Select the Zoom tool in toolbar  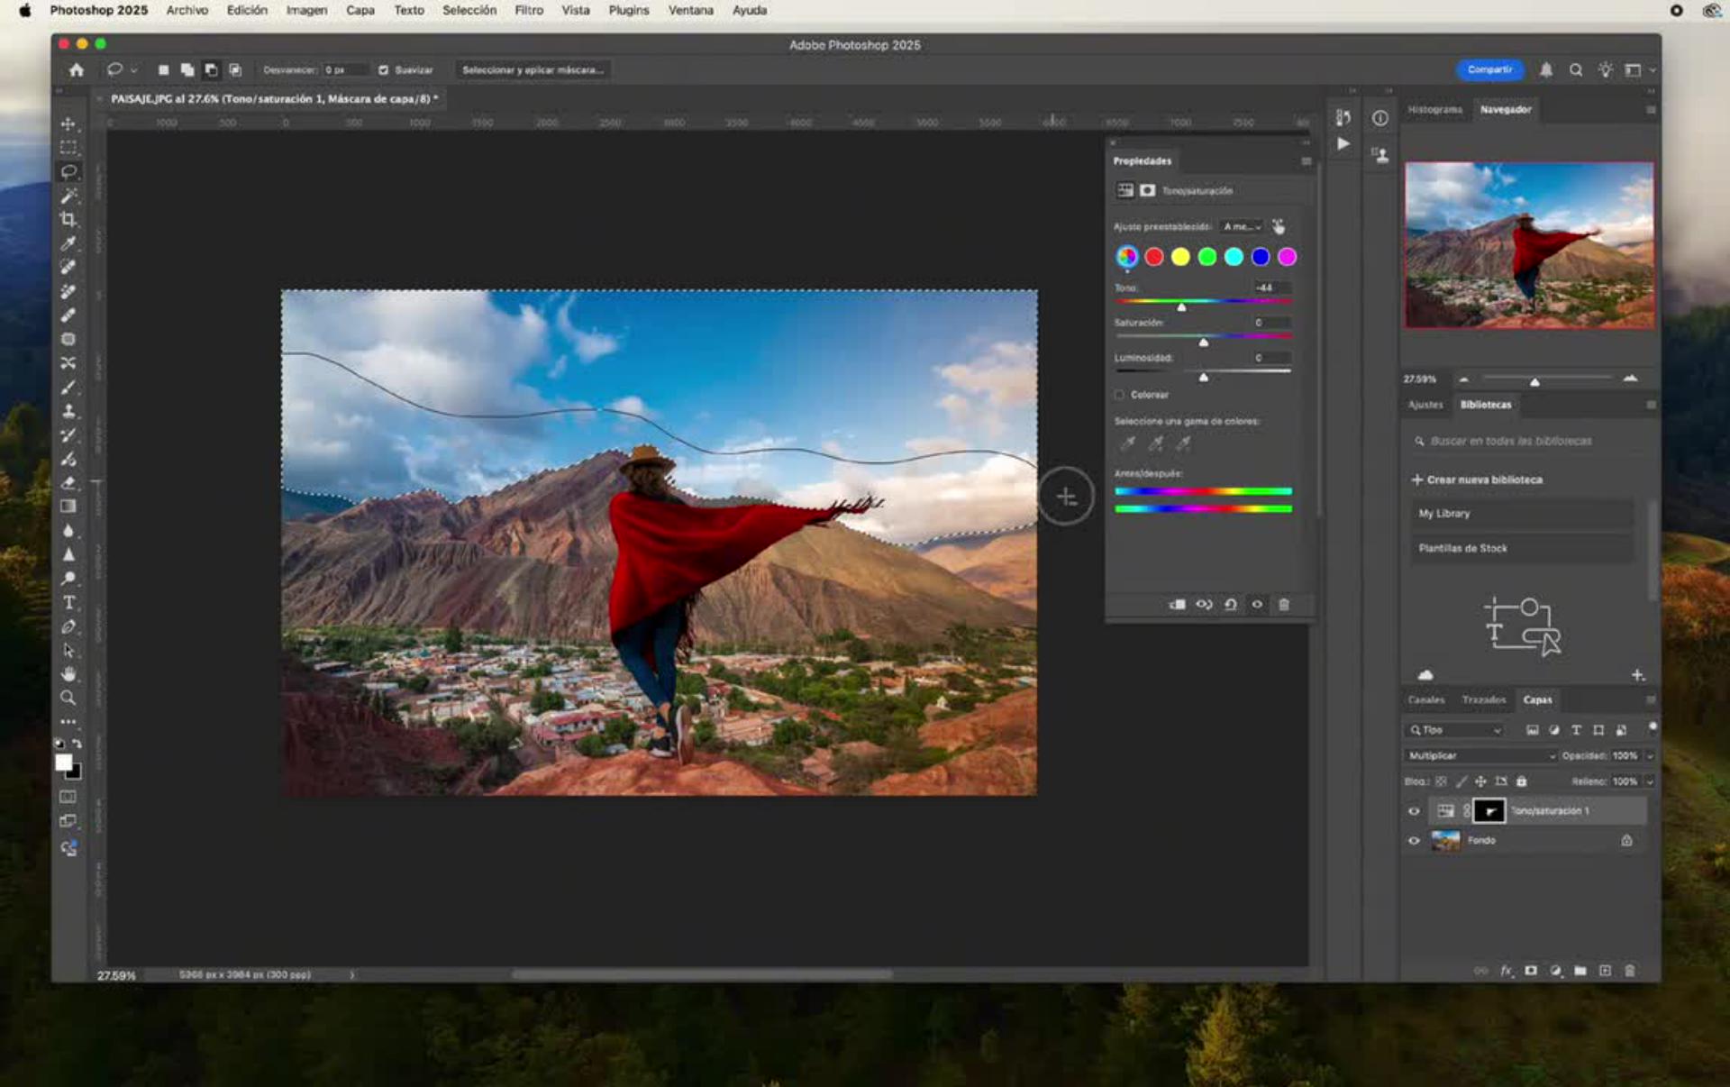click(x=68, y=698)
